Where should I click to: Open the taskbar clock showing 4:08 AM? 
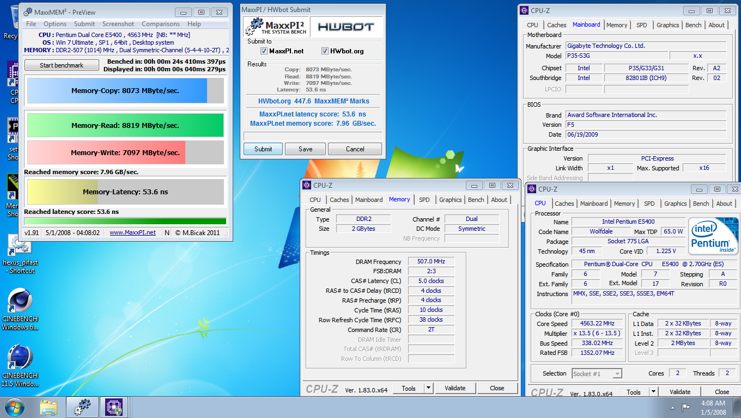(x=714, y=407)
